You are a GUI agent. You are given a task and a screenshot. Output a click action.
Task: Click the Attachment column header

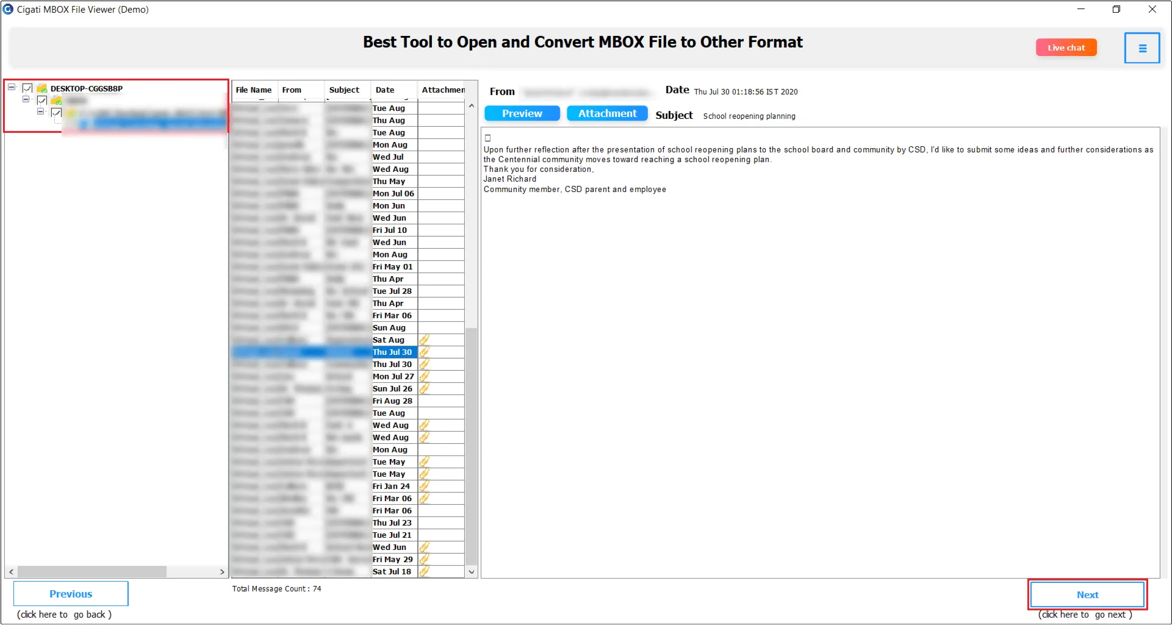click(441, 90)
